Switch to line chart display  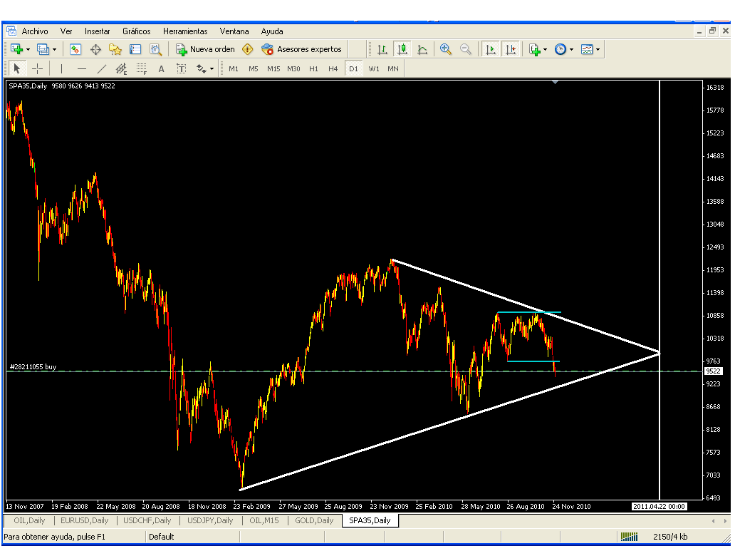[x=422, y=49]
